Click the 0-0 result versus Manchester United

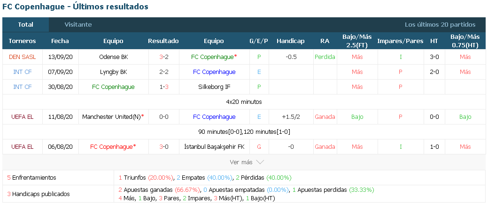[x=164, y=117]
